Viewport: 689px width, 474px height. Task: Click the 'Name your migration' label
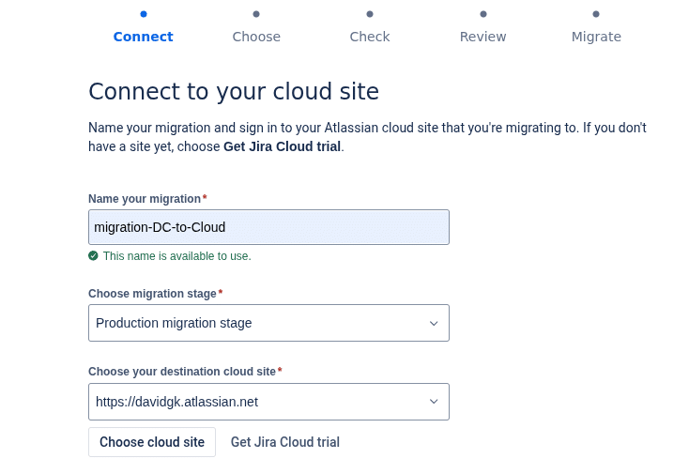145,199
